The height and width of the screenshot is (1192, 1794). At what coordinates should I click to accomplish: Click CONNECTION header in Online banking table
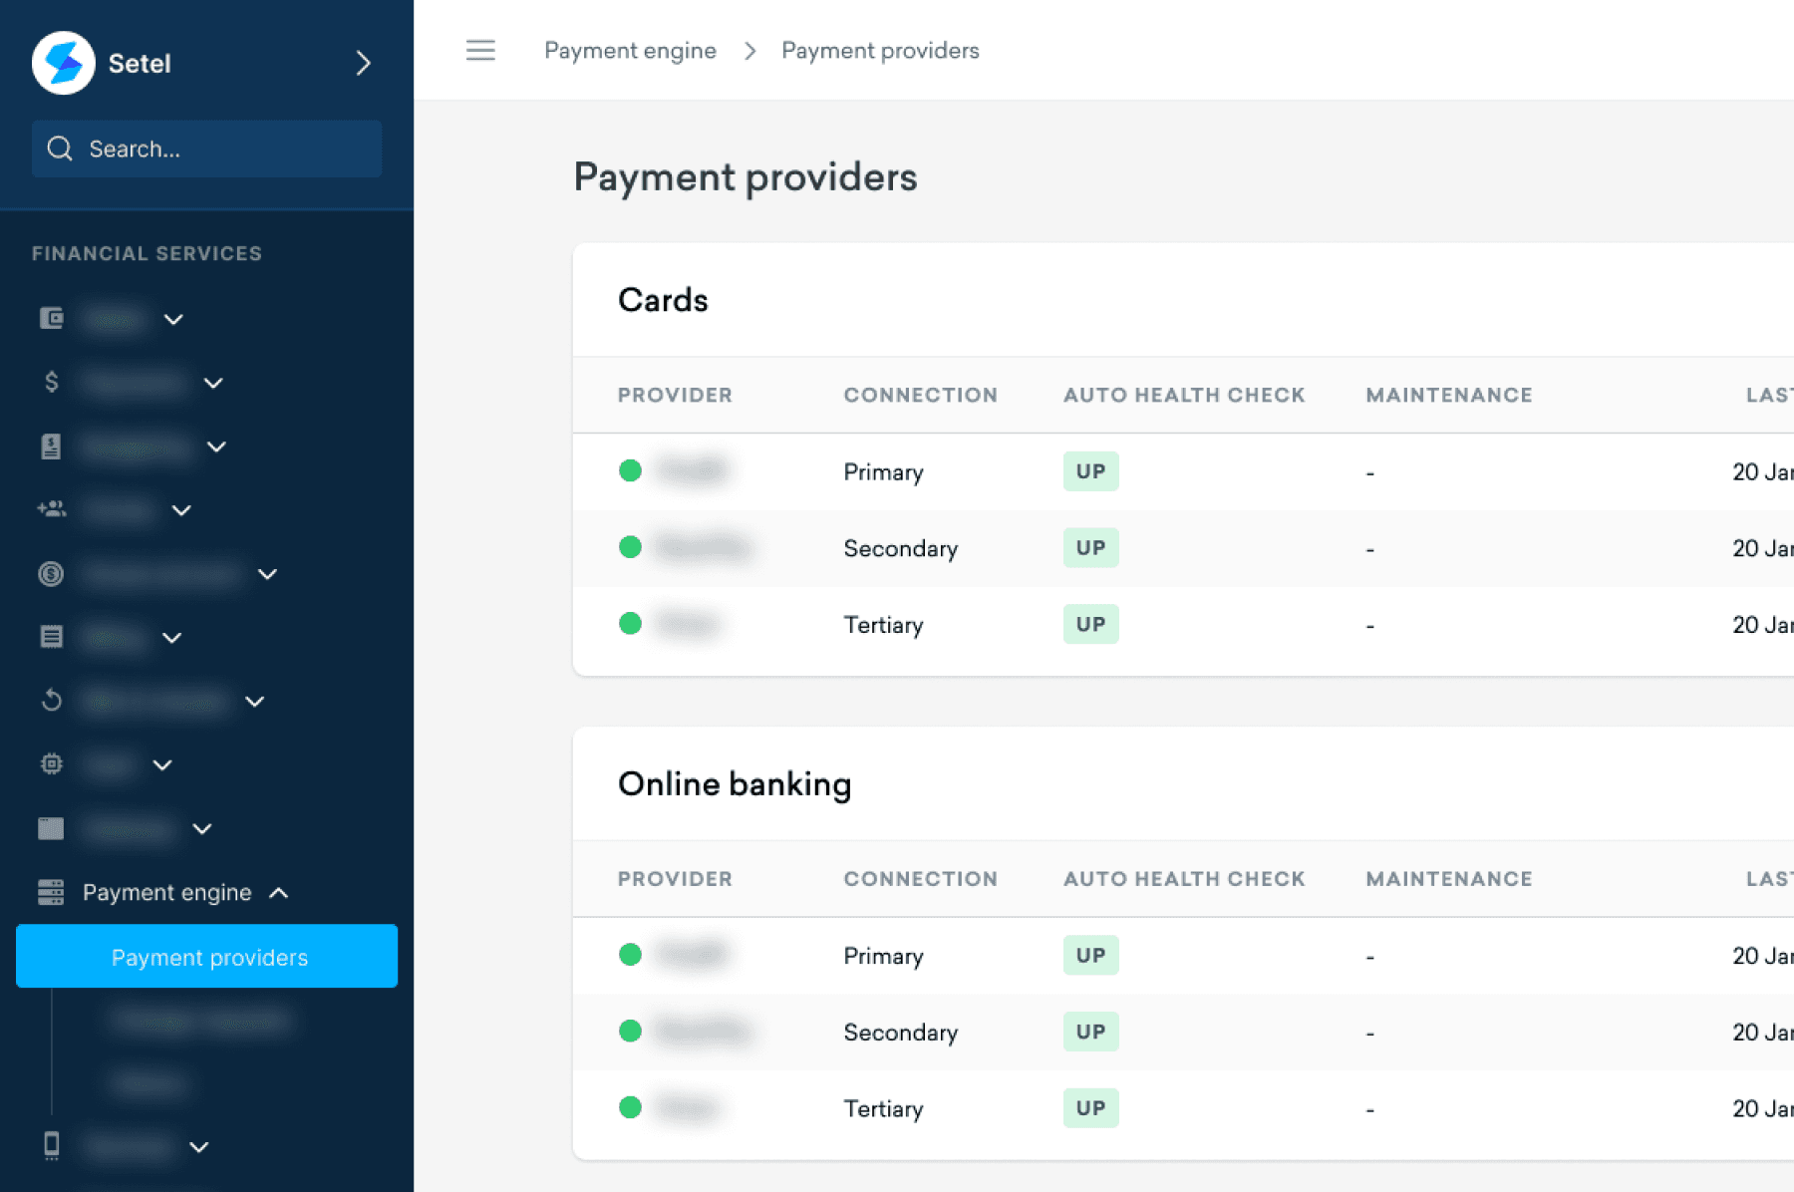[920, 879]
